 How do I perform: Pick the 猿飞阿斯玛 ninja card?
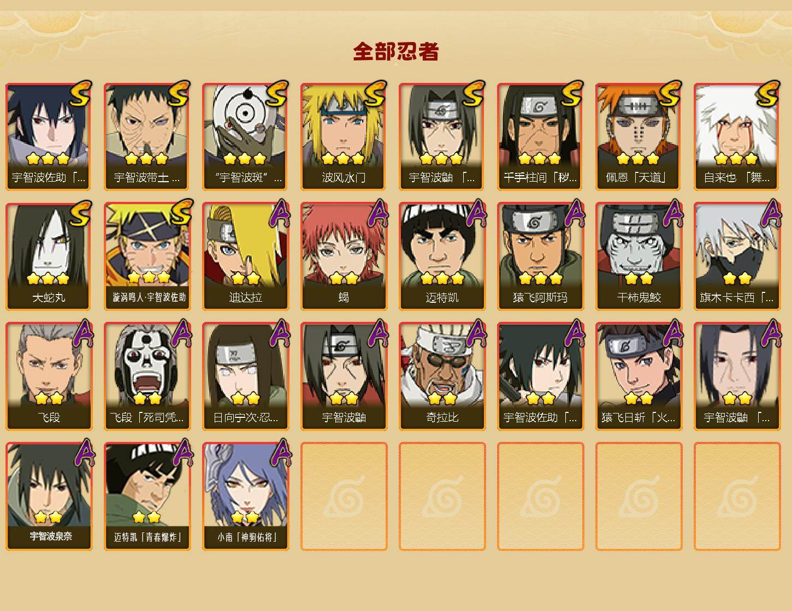540,256
